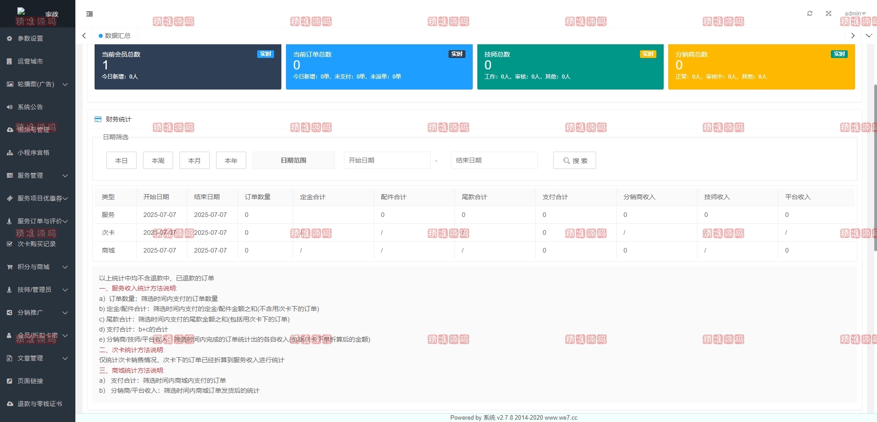Click the 分销商总数 card
Screen dimensions: 877x422
(761, 67)
